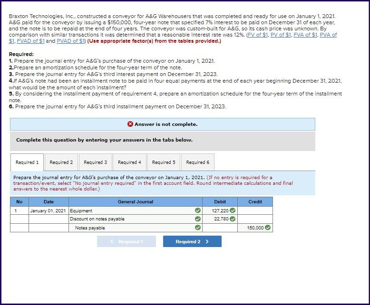
Task: Click the green check next to 22,780 debit
Action: point(233,219)
